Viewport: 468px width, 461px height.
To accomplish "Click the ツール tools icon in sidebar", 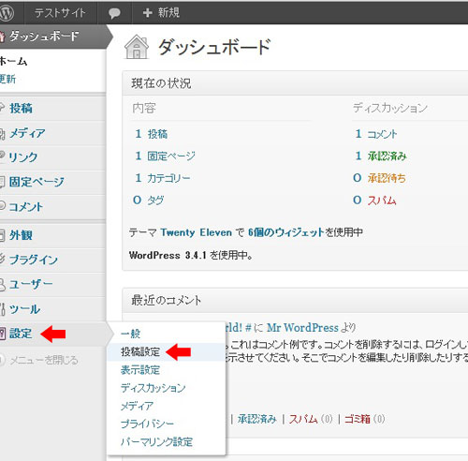I will coord(3,309).
